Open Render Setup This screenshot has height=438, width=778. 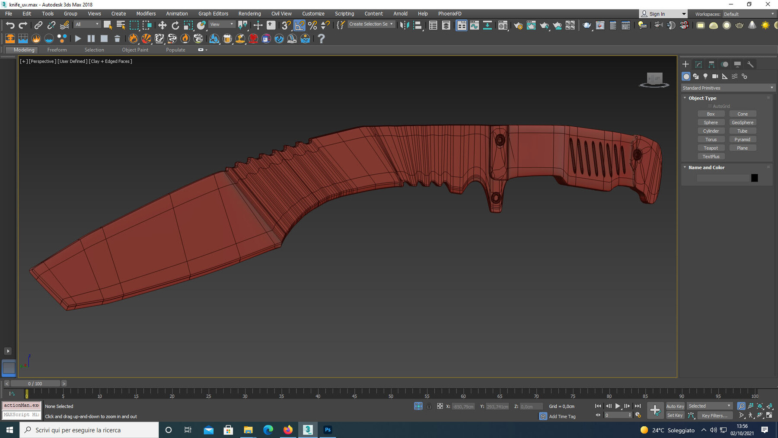pyautogui.click(x=518, y=25)
